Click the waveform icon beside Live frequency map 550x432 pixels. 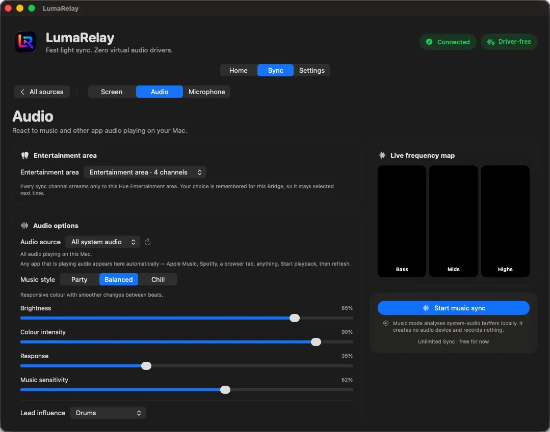tap(382, 155)
